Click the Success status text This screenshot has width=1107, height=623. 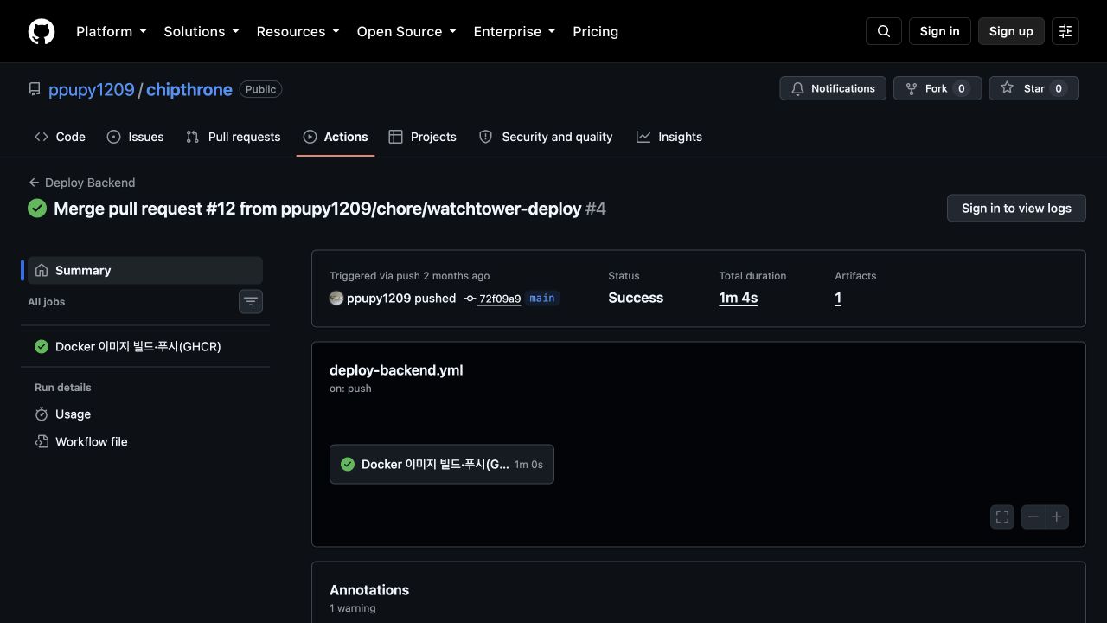point(636,298)
